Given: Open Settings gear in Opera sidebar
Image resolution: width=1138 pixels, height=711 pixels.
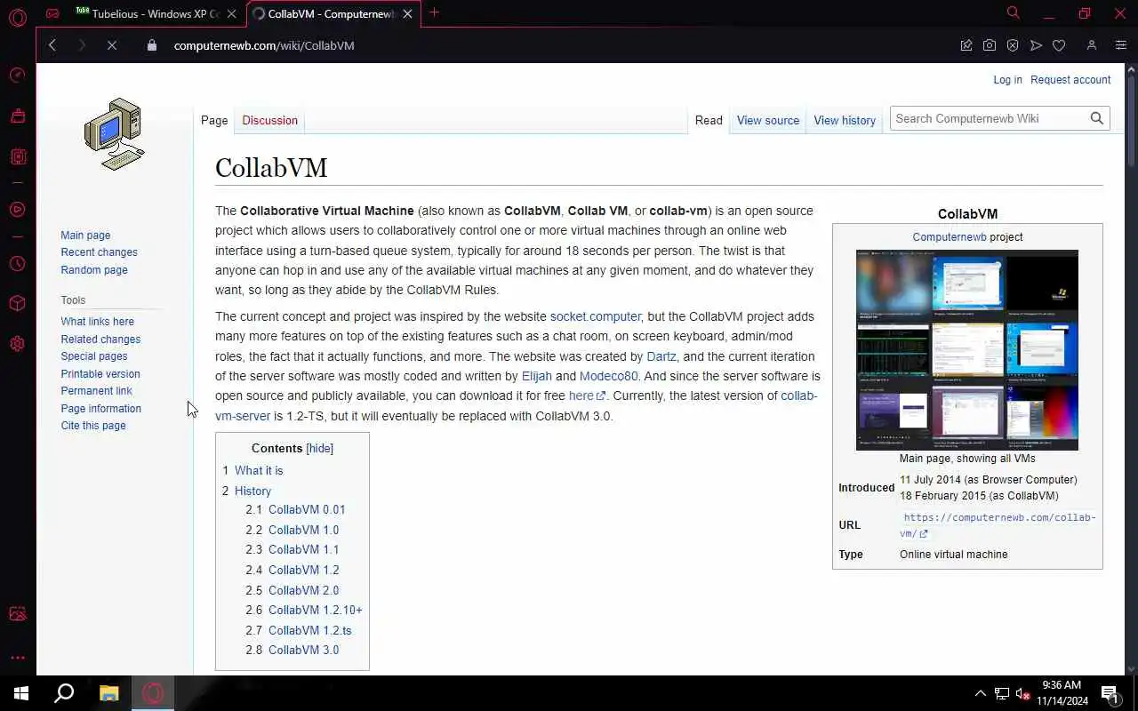Looking at the screenshot, I should click(x=17, y=344).
